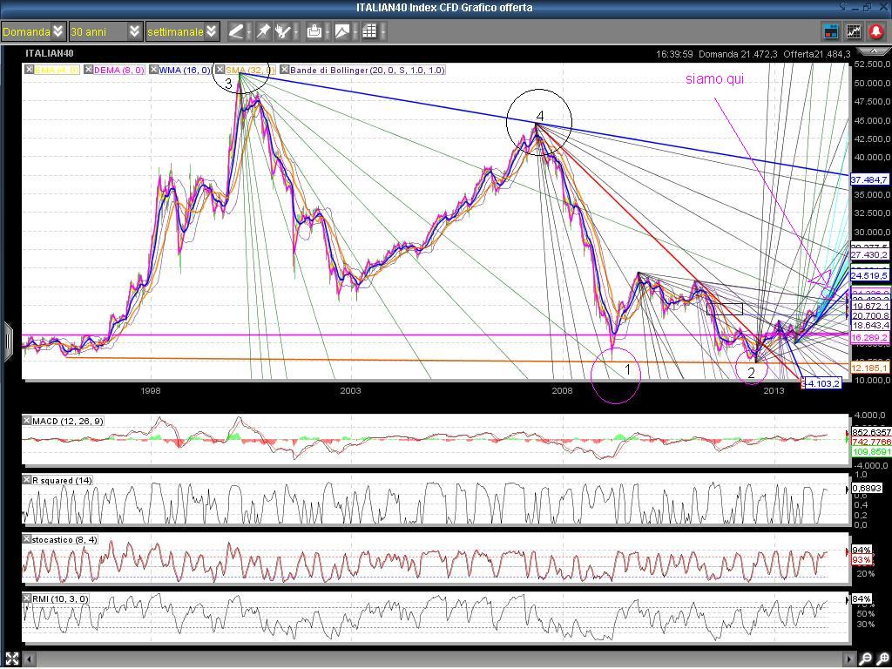The width and height of the screenshot is (892, 669).
Task: Expand the chart type options arrow
Action: 355,32
